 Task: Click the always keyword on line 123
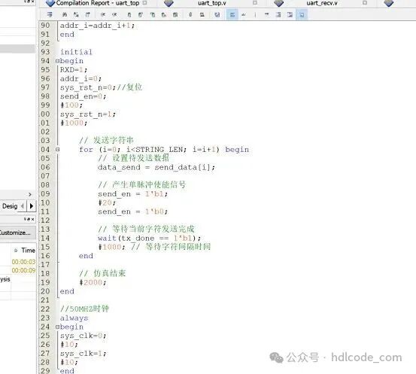click(x=74, y=318)
